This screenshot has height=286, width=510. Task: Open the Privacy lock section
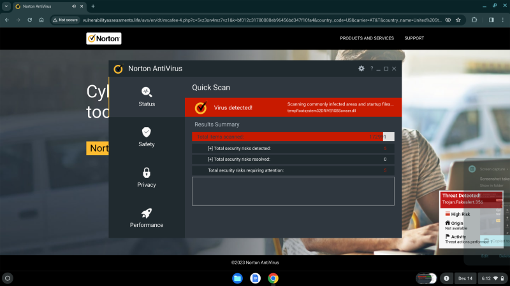pyautogui.click(x=147, y=177)
